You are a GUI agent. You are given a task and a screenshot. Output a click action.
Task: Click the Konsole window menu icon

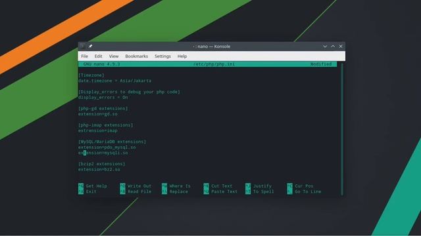[x=82, y=47]
